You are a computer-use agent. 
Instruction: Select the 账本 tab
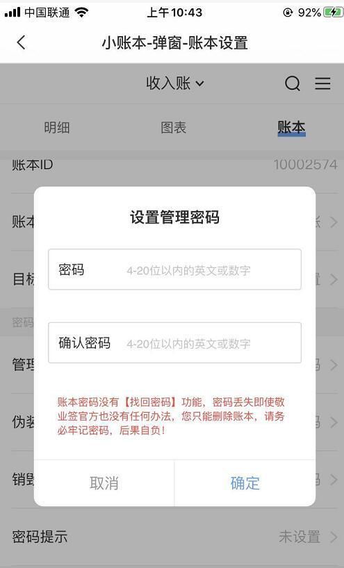tap(291, 127)
